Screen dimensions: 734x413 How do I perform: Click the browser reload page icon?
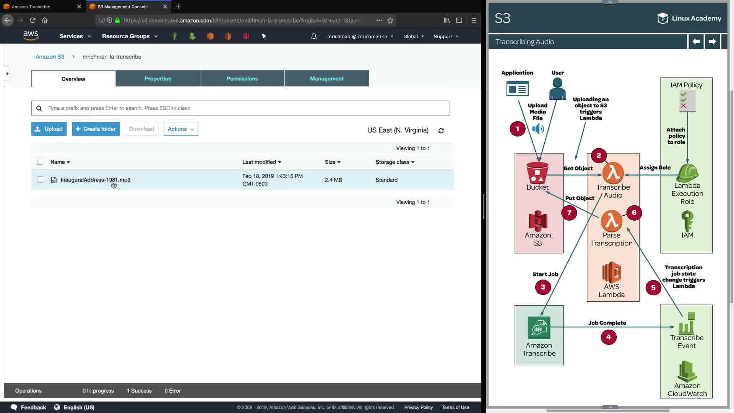click(x=32, y=20)
